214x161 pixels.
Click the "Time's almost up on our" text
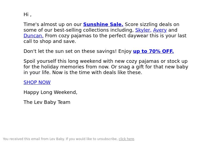(52, 24)
